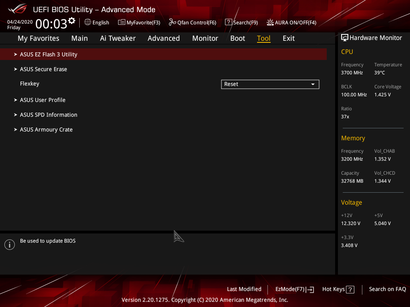Click Last Modified
The image size is (410, 307).
[244, 289]
